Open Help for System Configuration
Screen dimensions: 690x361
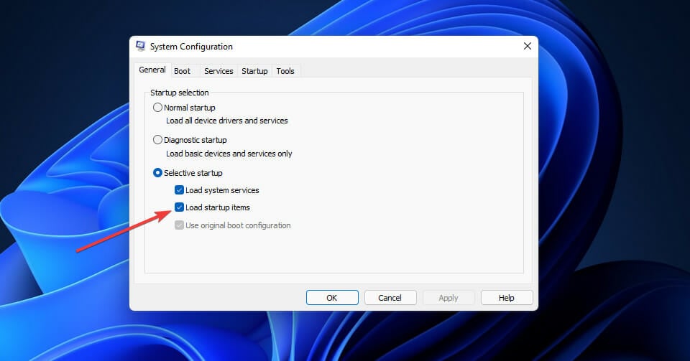point(507,298)
